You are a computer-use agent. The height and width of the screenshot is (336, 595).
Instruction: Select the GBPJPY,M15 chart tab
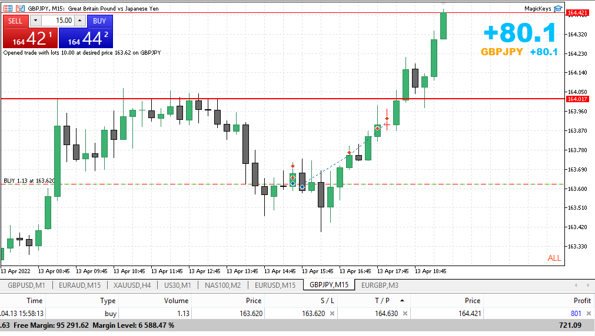click(329, 285)
